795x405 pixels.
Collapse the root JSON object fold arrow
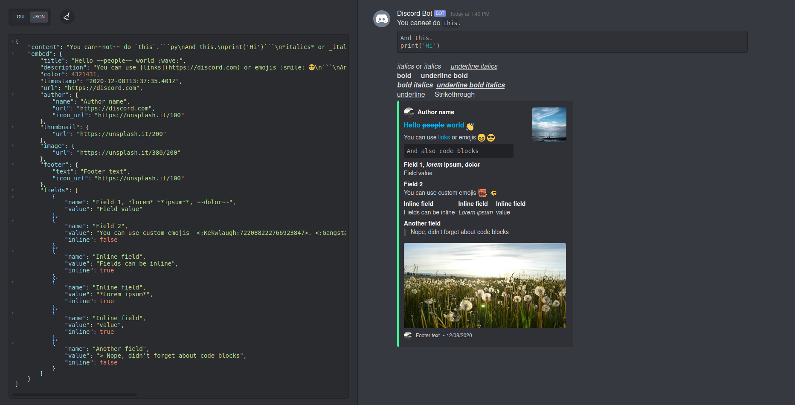point(13,41)
